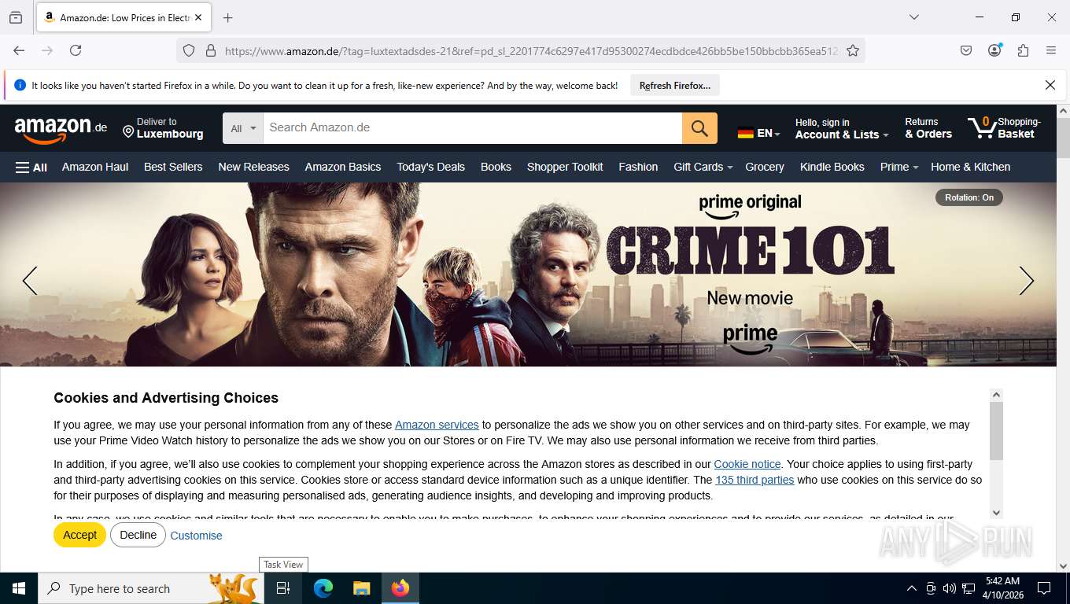Click the Firefox taskbar icon
The image size is (1070, 604).
pyautogui.click(x=400, y=588)
